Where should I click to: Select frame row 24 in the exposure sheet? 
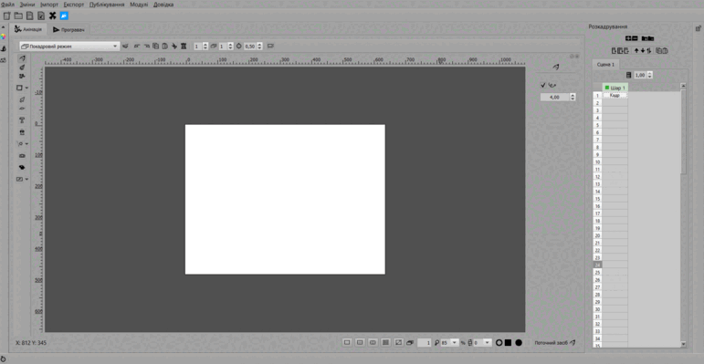[x=597, y=265]
